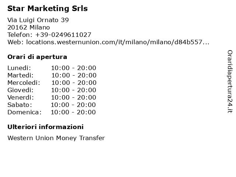Click the Star Marketing Srls heading
This screenshot has width=236, height=177.
[48, 8]
